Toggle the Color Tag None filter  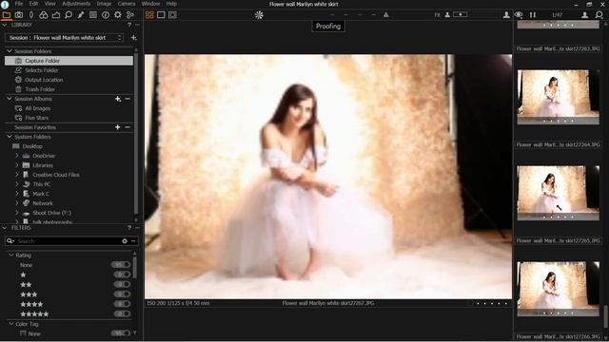coord(121,333)
